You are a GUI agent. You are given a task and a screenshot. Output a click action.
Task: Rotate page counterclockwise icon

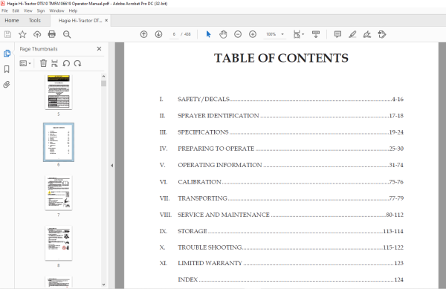click(x=66, y=63)
